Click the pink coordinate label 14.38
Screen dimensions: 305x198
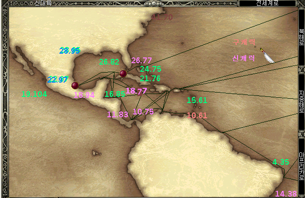[286, 194]
